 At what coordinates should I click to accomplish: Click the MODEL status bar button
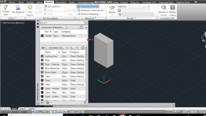(x=170, y=112)
